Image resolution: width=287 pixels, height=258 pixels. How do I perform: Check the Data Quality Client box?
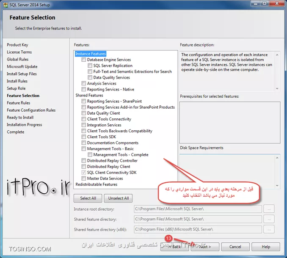coord(84,113)
